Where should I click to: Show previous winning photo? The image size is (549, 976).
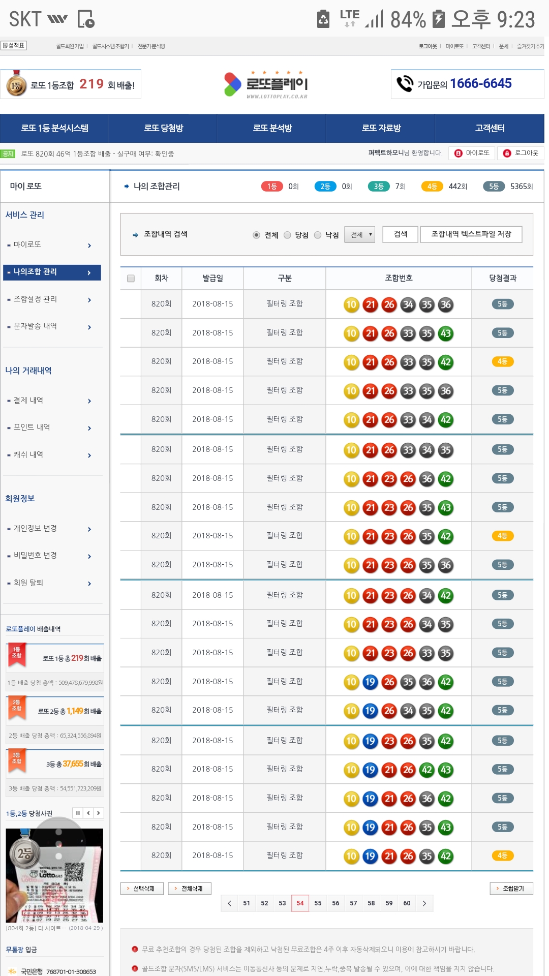(88, 813)
